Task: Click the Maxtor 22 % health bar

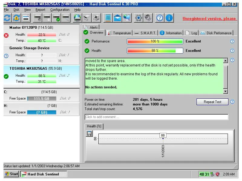Action: click(42, 35)
